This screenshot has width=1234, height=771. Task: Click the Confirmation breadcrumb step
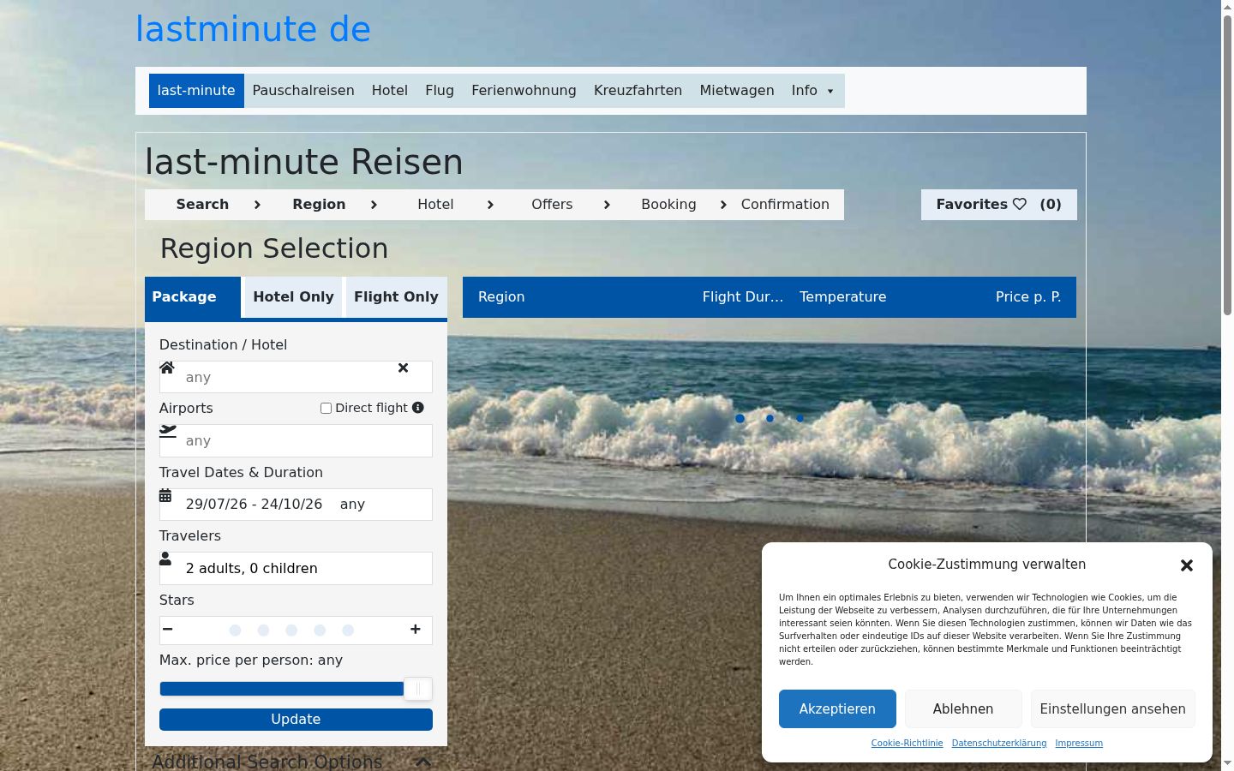tap(785, 205)
